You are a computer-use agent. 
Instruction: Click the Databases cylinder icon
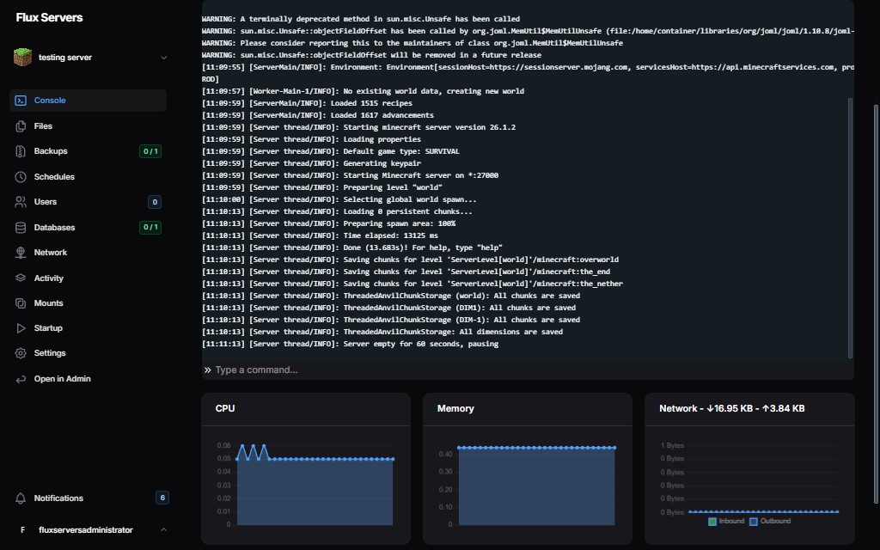tap(21, 227)
